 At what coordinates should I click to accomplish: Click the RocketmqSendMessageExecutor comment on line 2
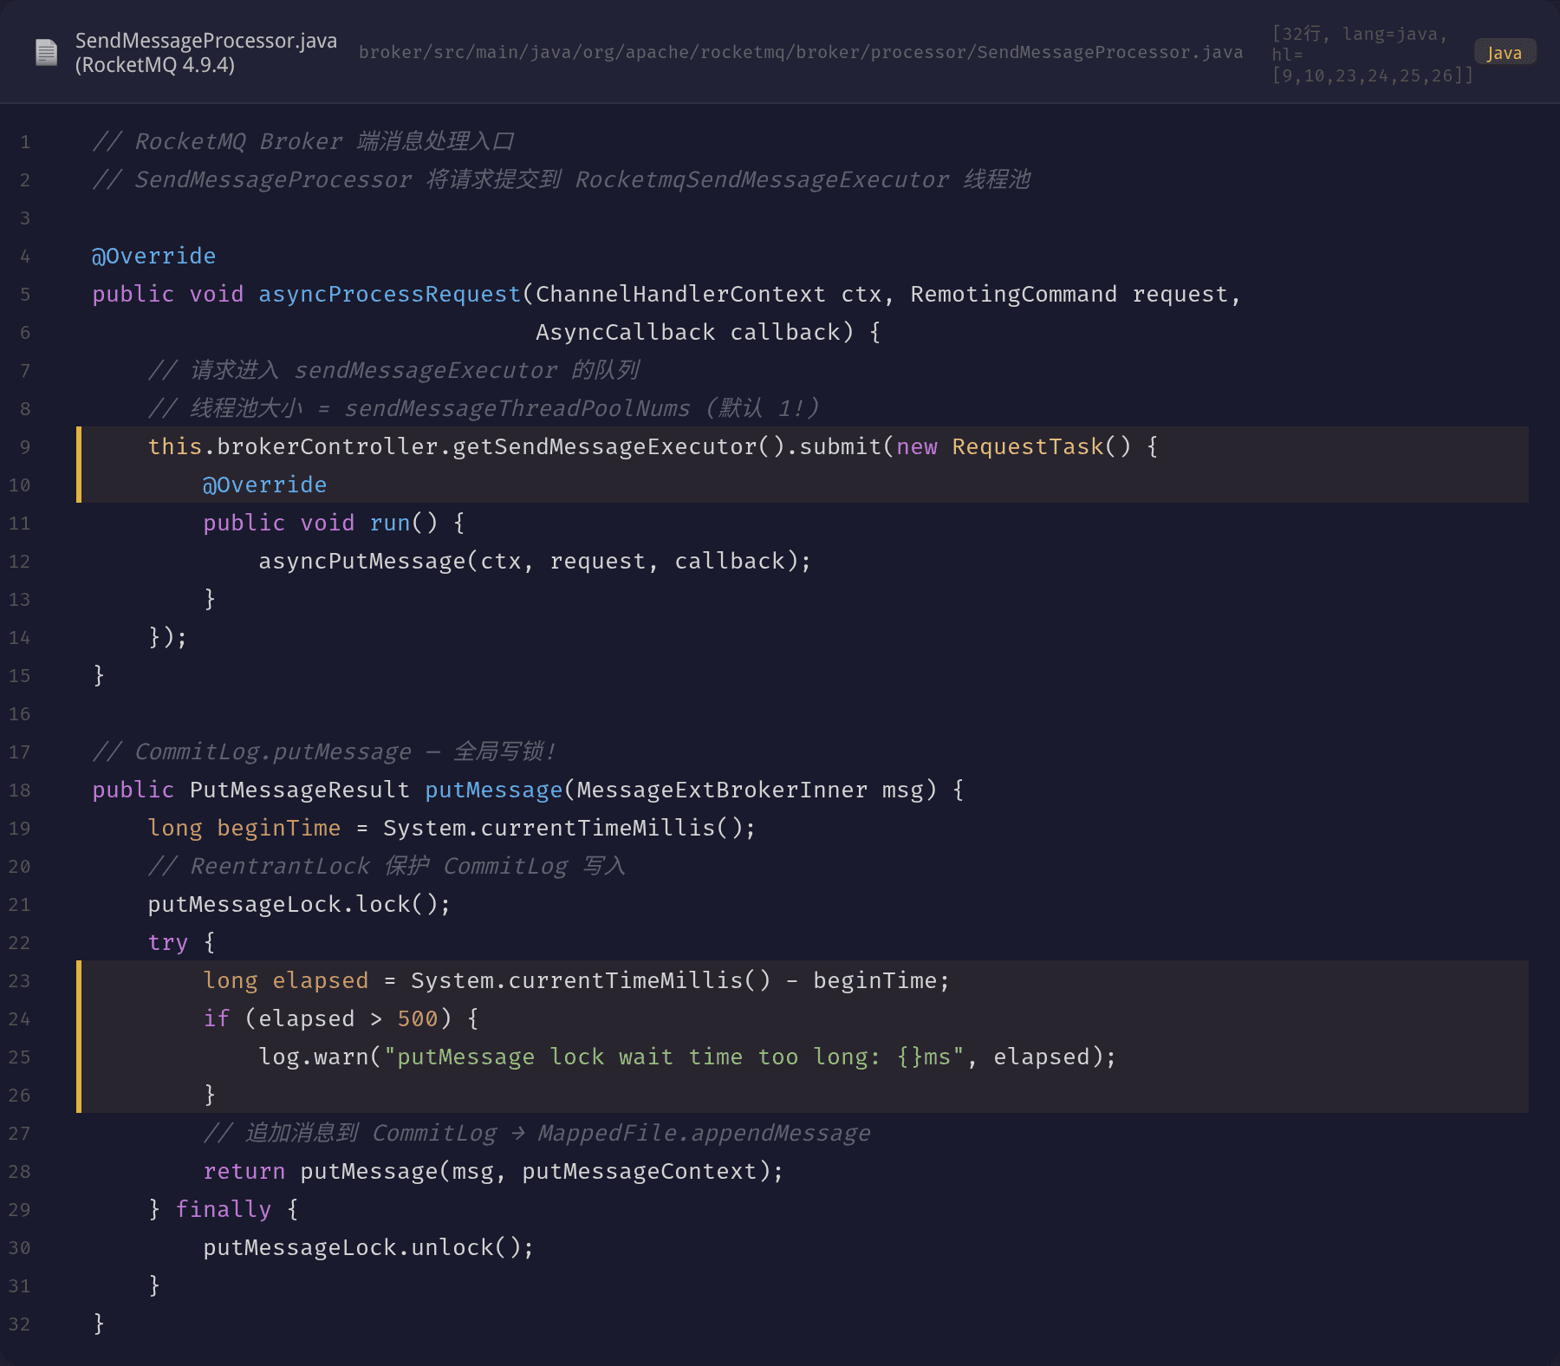(562, 180)
